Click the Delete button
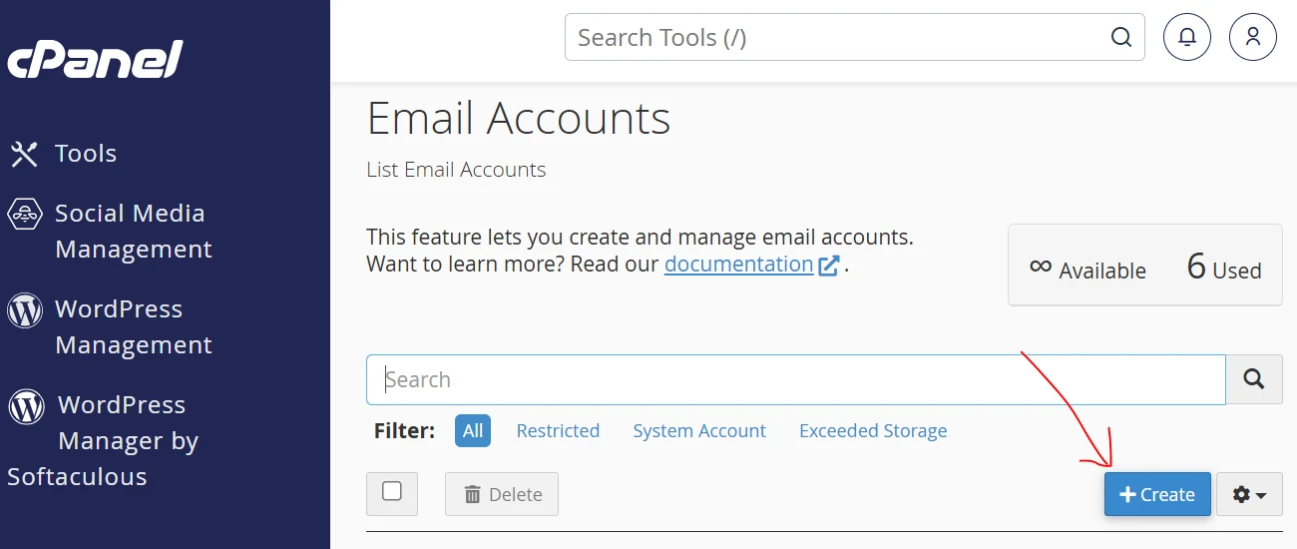The image size is (1297, 549). click(502, 494)
